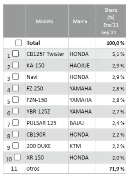Check the Total row checkbox
Screen dimensions: 133x178
click(x=18, y=43)
